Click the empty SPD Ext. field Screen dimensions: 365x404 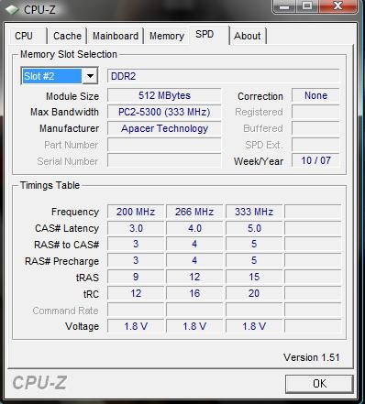[315, 145]
